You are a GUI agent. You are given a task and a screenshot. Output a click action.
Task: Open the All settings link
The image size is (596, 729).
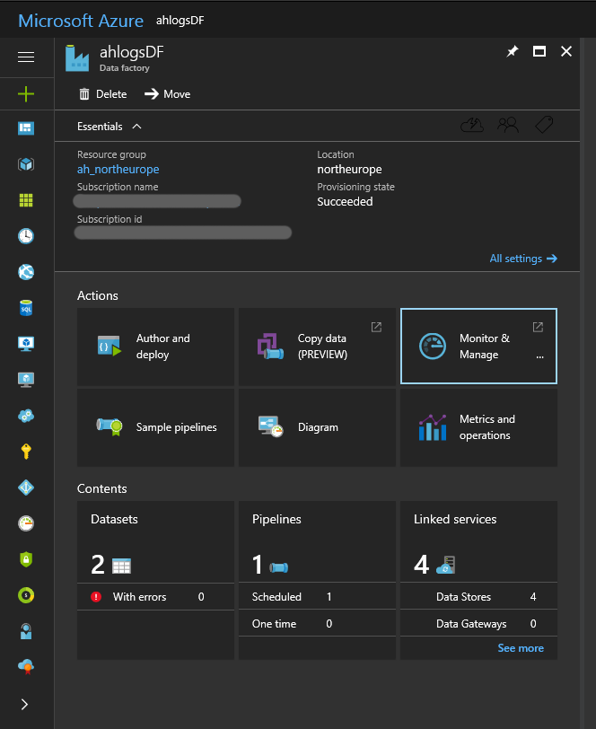coord(523,259)
